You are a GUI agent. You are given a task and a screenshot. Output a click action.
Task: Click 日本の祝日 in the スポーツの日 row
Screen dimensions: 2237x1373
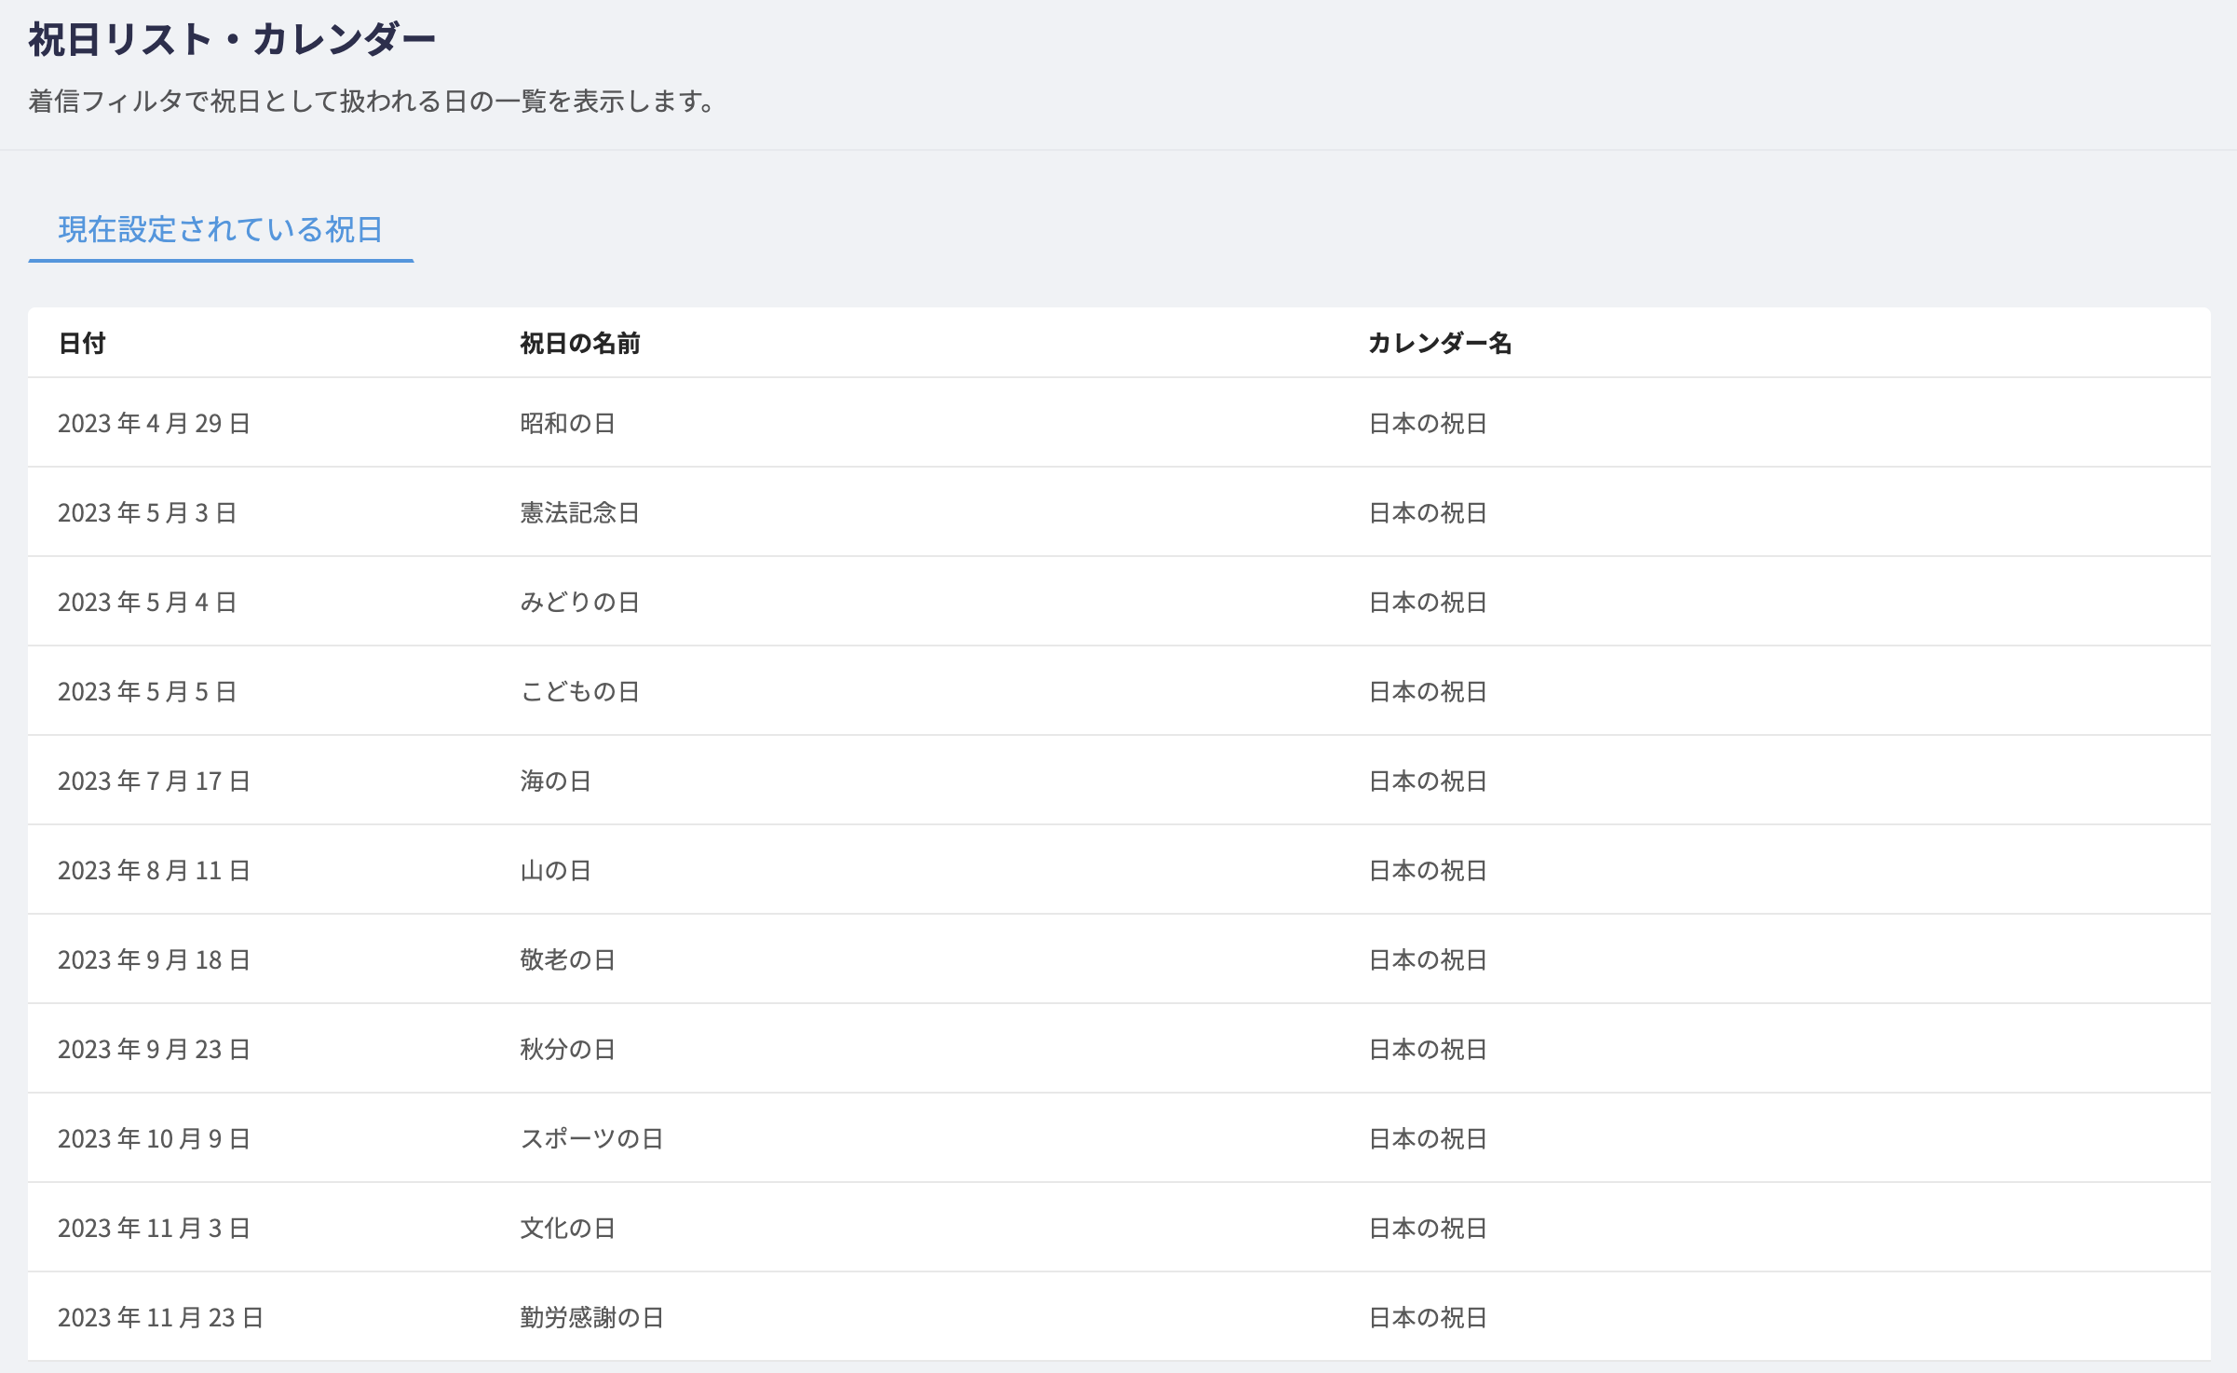[1428, 1138]
